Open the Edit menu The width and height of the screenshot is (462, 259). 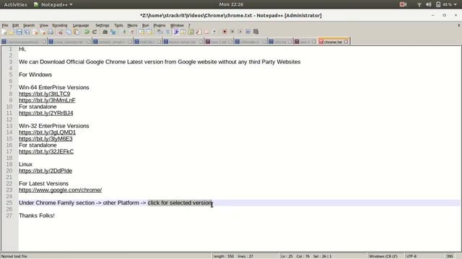tap(16, 26)
